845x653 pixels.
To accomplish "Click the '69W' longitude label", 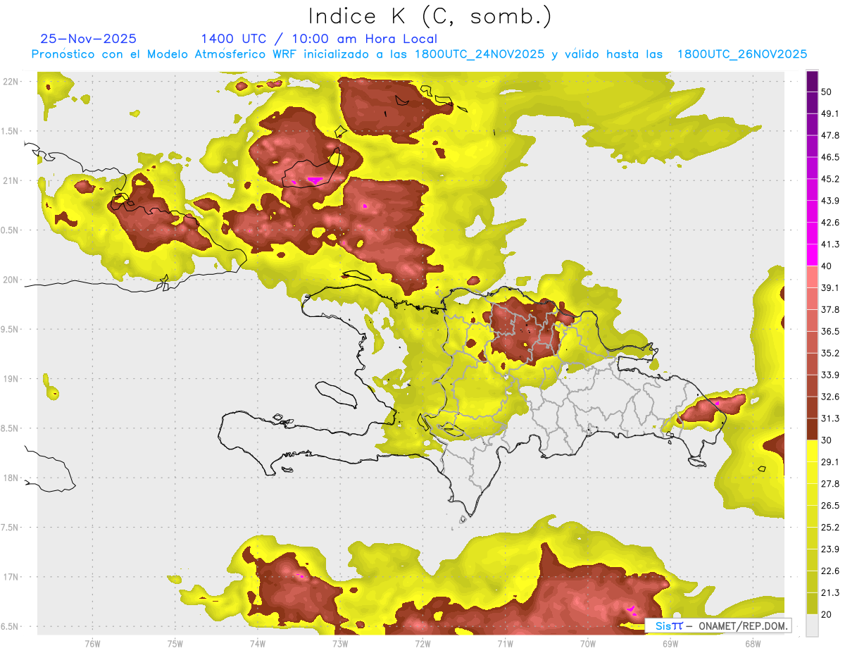I will tap(670, 643).
